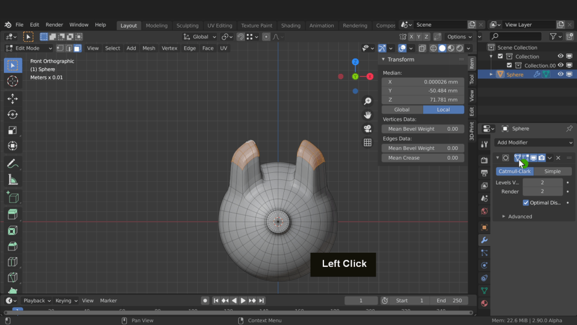Switch to the Sculpting workspace tab

click(x=187, y=25)
